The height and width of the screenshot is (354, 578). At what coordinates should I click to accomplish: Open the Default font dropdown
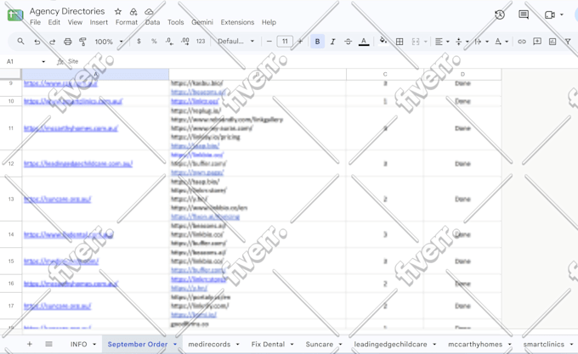click(236, 42)
